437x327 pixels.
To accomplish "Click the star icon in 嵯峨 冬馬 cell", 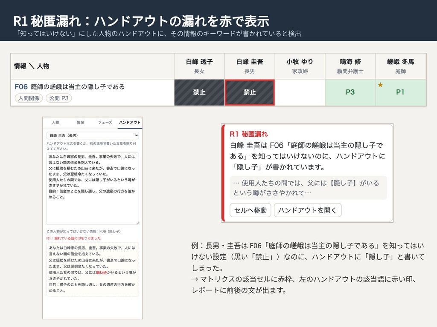I will coord(380,85).
